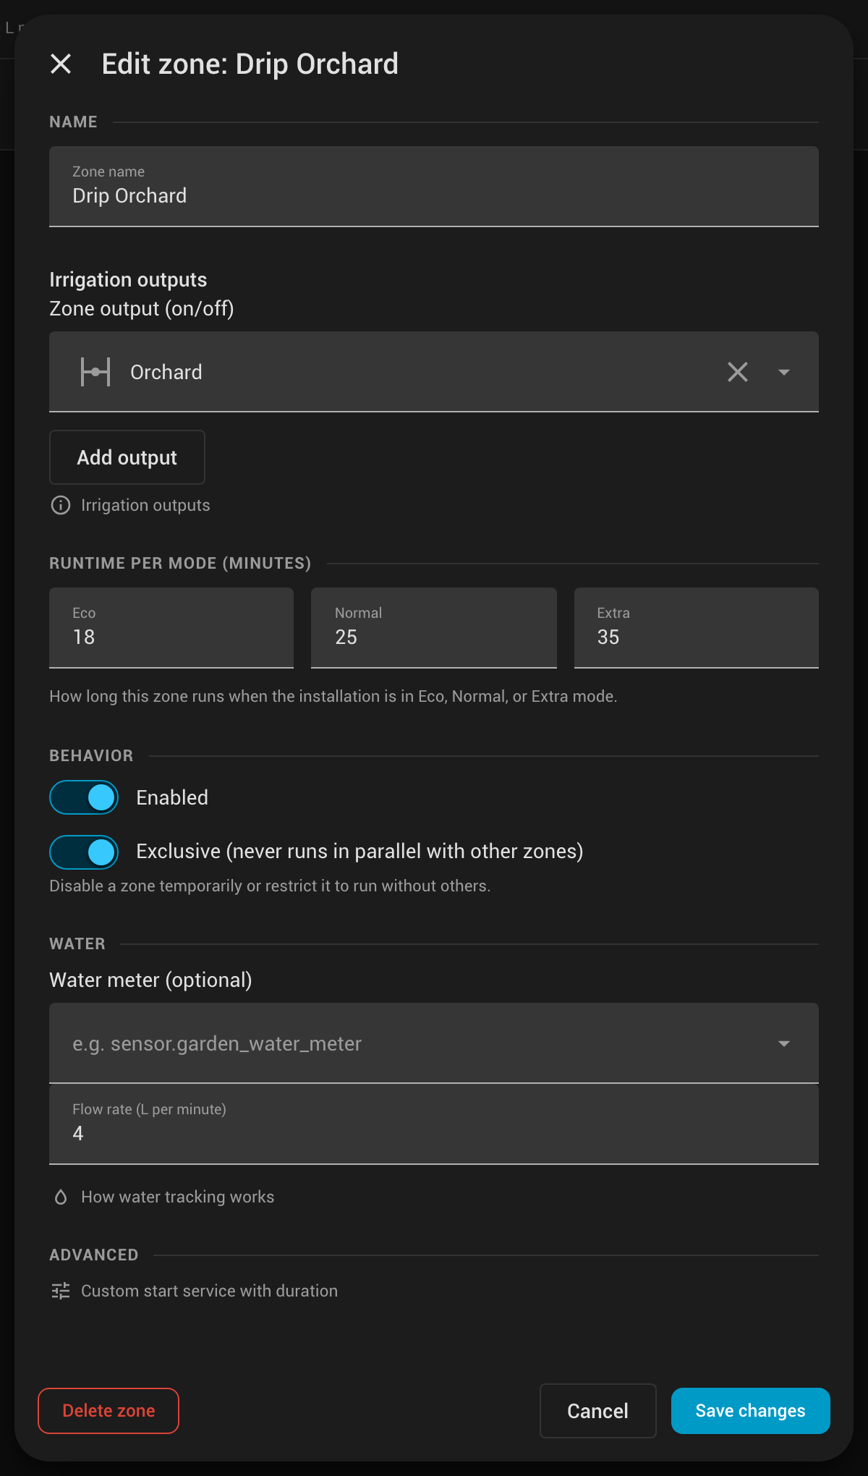The image size is (868, 1476).
Task: Open the Water meter dropdown
Action: pos(434,1043)
